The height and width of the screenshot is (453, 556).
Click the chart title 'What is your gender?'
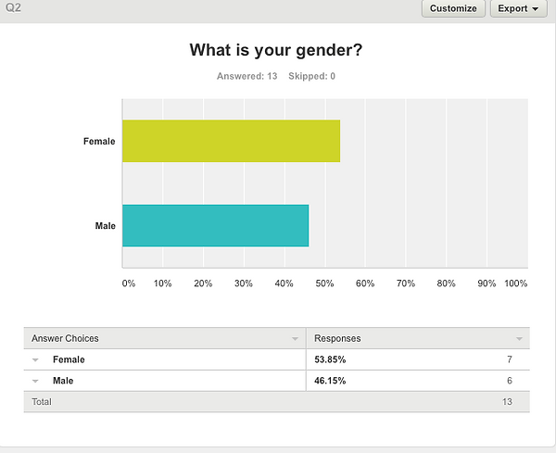click(276, 50)
